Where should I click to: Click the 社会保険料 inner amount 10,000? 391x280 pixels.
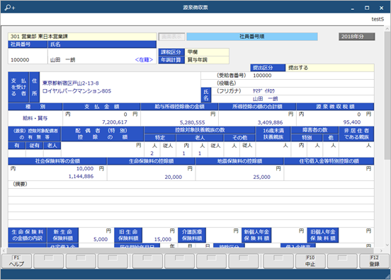[x=85, y=169]
